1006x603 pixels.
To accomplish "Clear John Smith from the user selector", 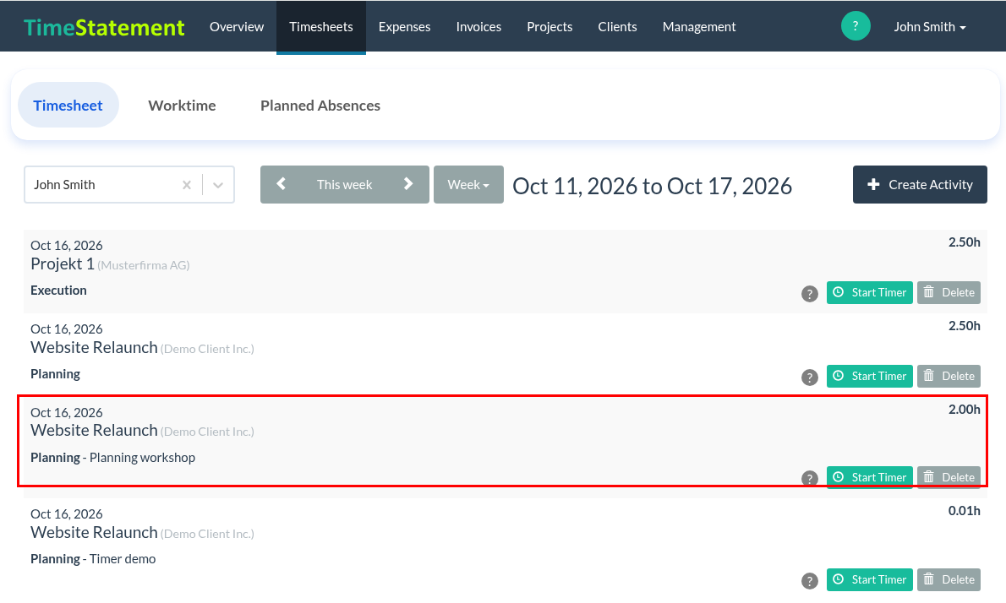I will [x=187, y=185].
